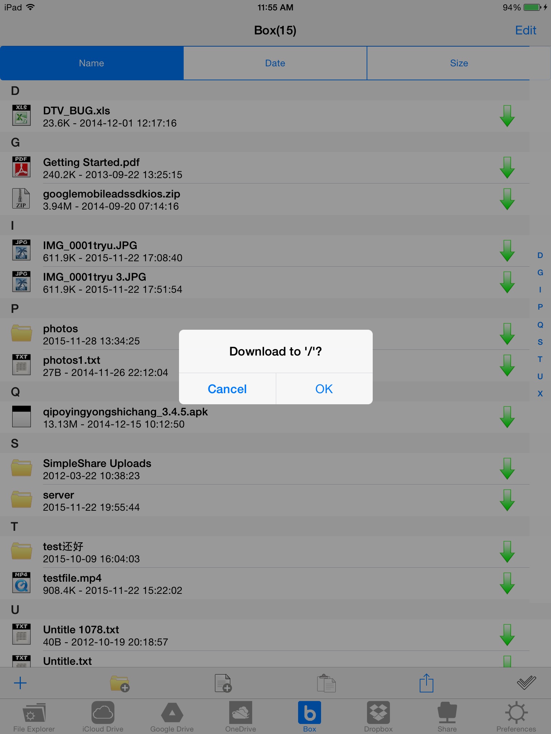The width and height of the screenshot is (551, 734).
Task: Tap the download arrow next to testfile.mp4
Action: [x=507, y=583]
